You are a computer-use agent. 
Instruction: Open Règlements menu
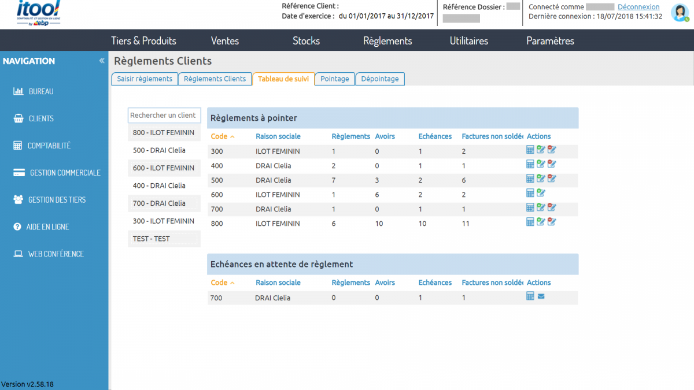[x=387, y=40]
